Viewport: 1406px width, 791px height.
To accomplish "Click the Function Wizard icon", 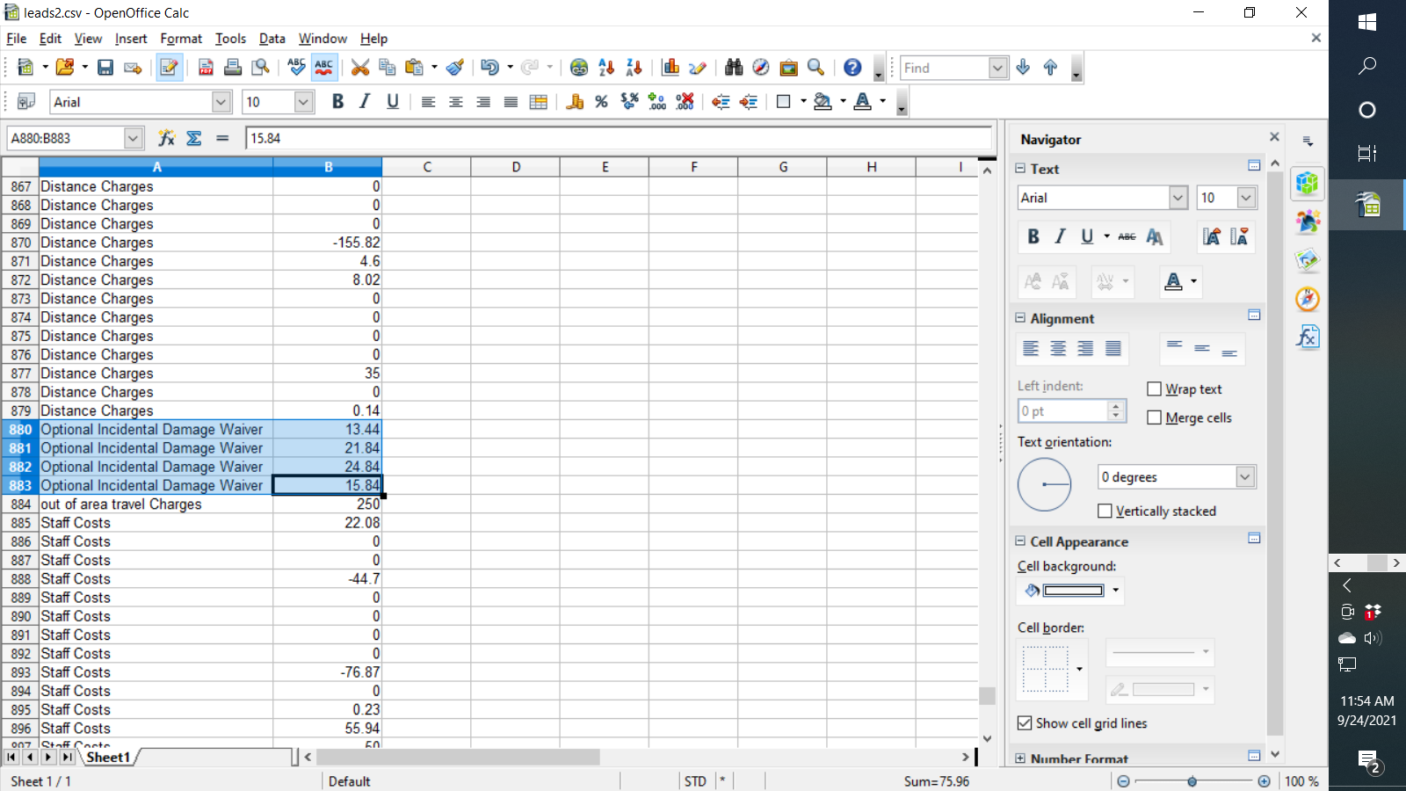I will 166,138.
